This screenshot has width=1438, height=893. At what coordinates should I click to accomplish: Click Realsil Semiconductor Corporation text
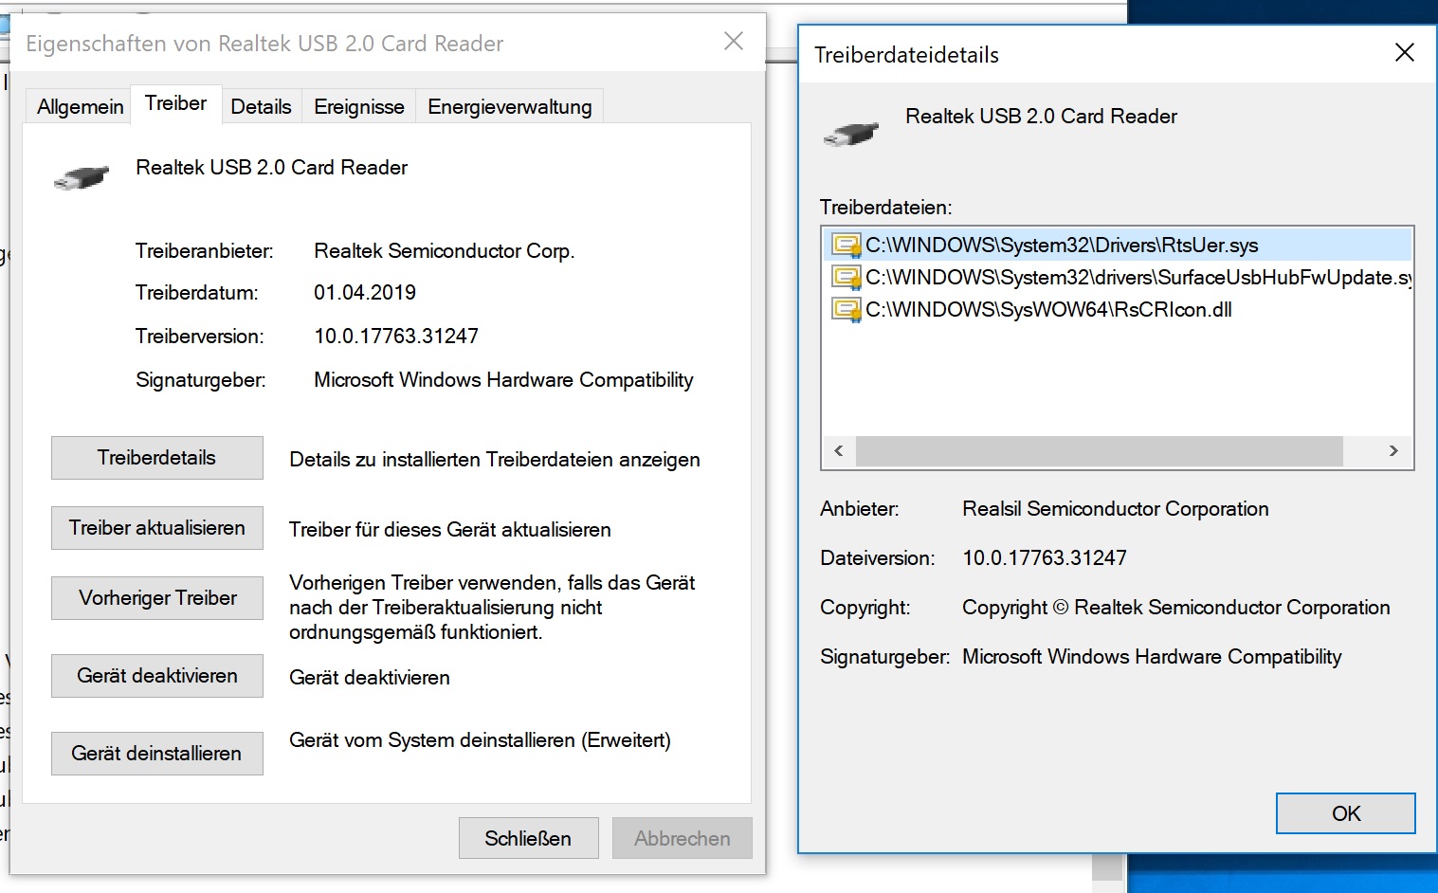click(1116, 509)
